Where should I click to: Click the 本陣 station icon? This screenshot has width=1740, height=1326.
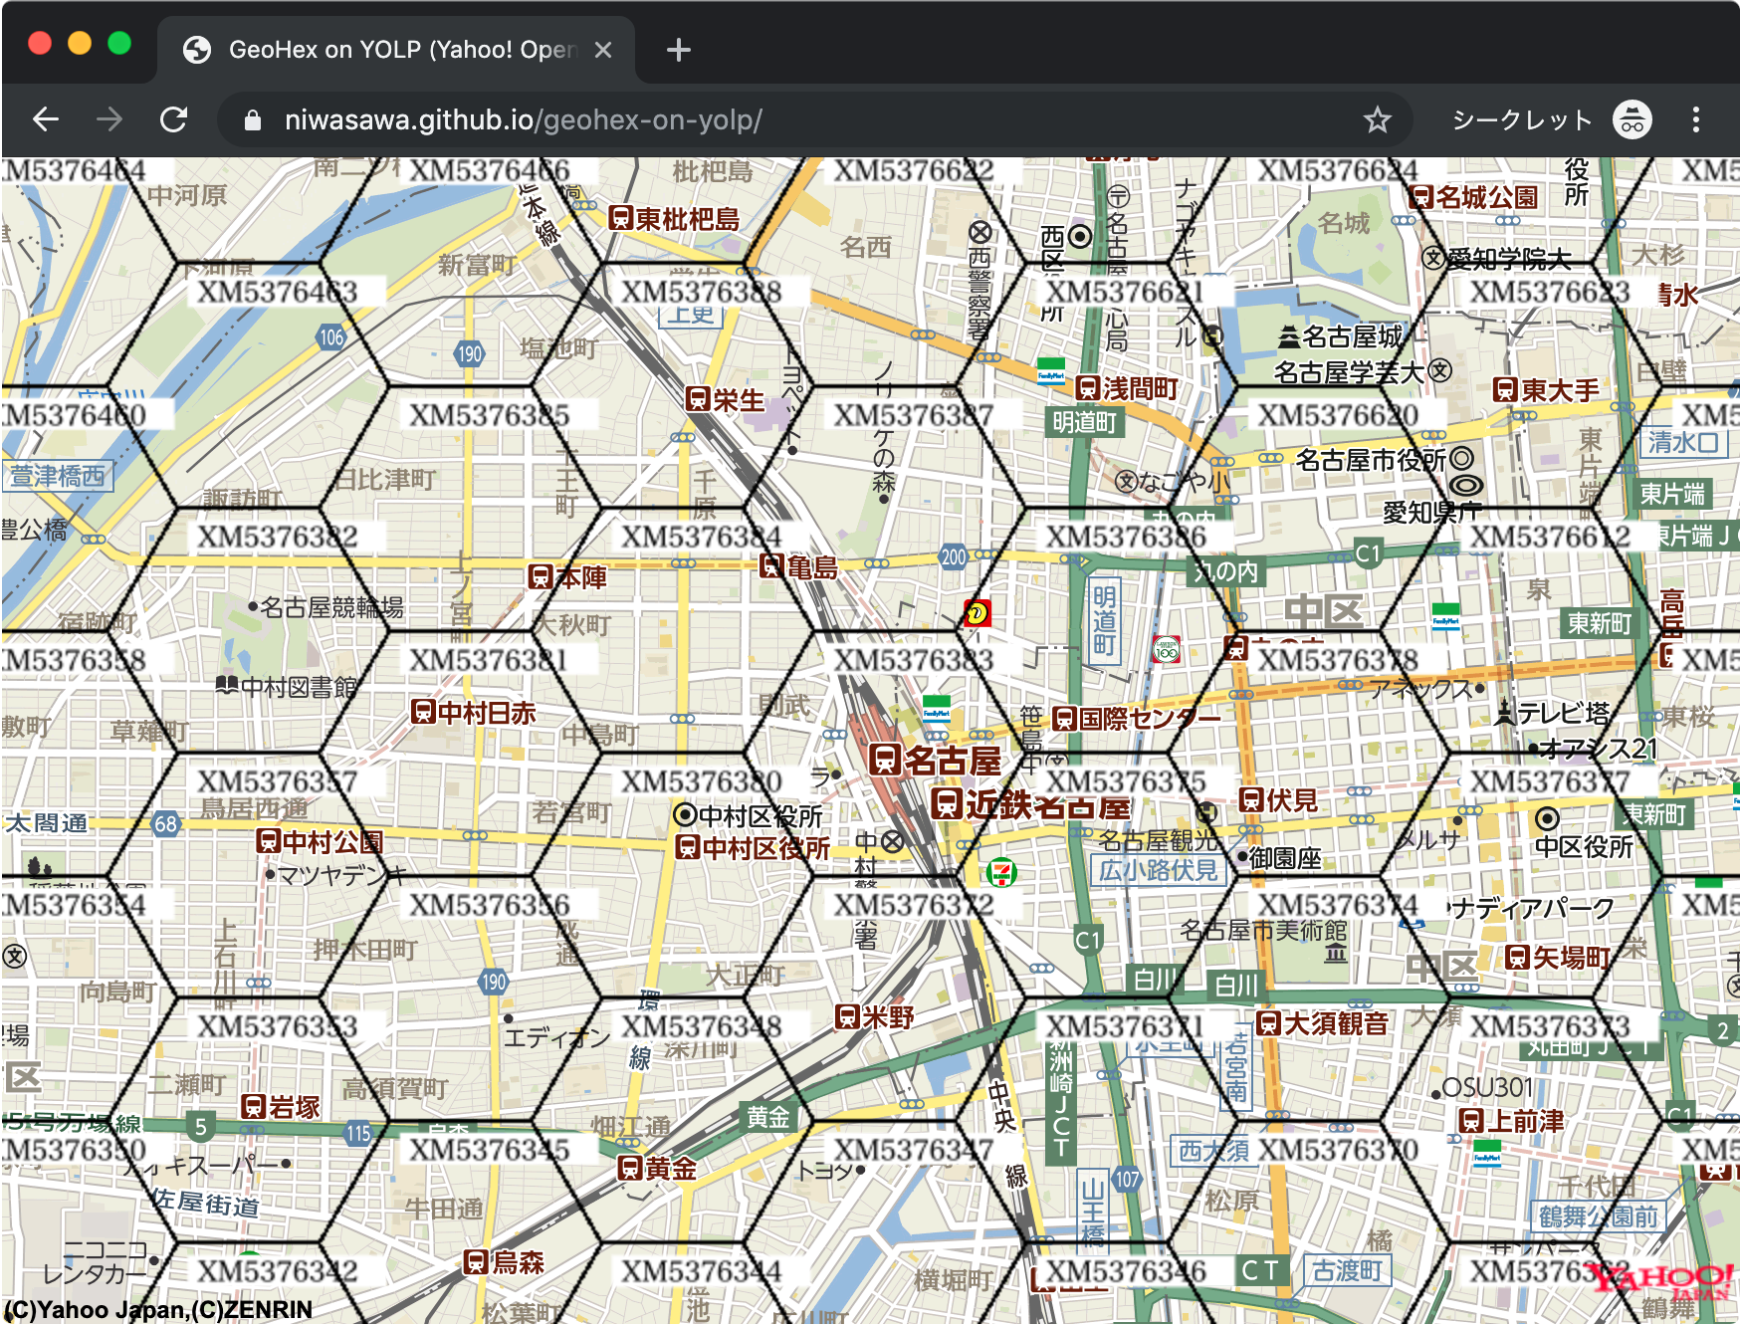coord(541,576)
